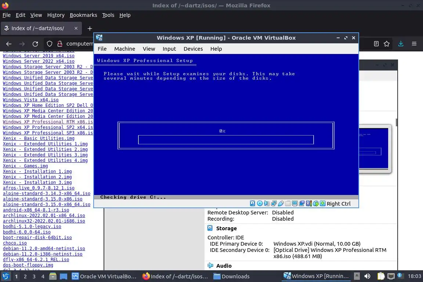This screenshot has height=282, width=423.
Task: Open the Devices menu in the VM window
Action: 193,49
